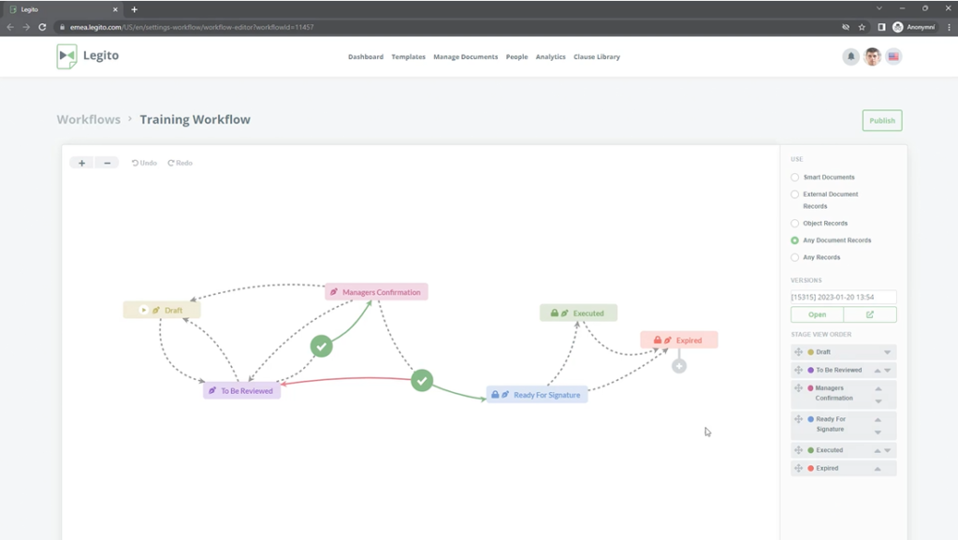
Task: Click the Workflows breadcrumb link
Action: click(88, 120)
